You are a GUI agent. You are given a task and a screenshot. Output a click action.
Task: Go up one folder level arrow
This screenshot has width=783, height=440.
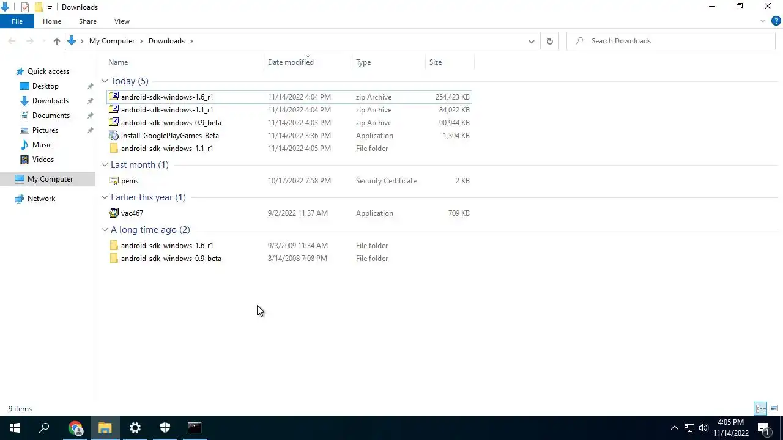(x=56, y=41)
